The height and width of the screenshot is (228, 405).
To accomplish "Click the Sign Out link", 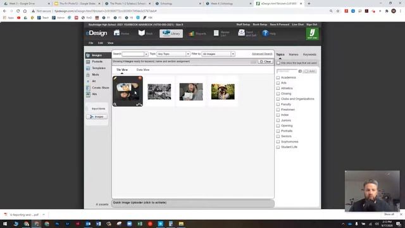I will click(x=312, y=25).
